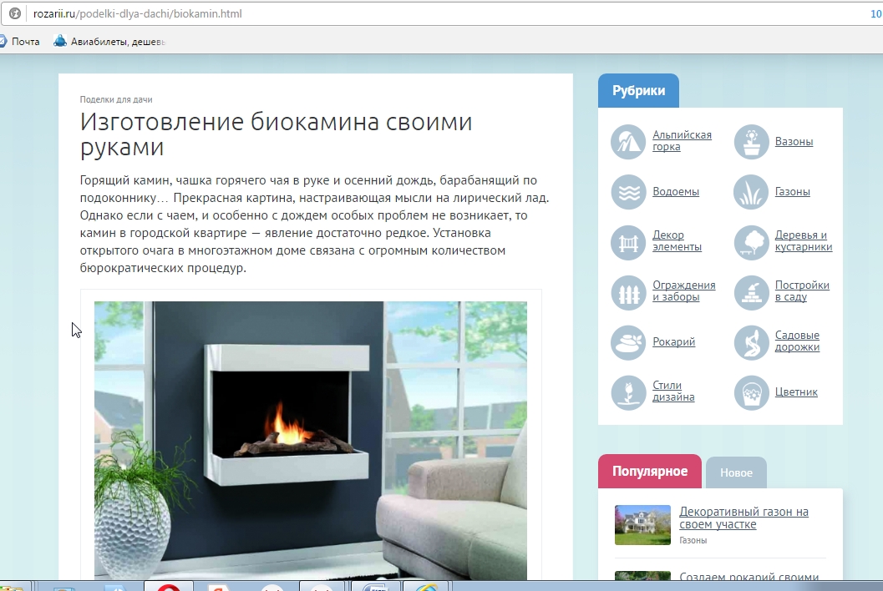Click the Вазоны flowerpot icon
The height and width of the screenshot is (591, 883).
751,141
